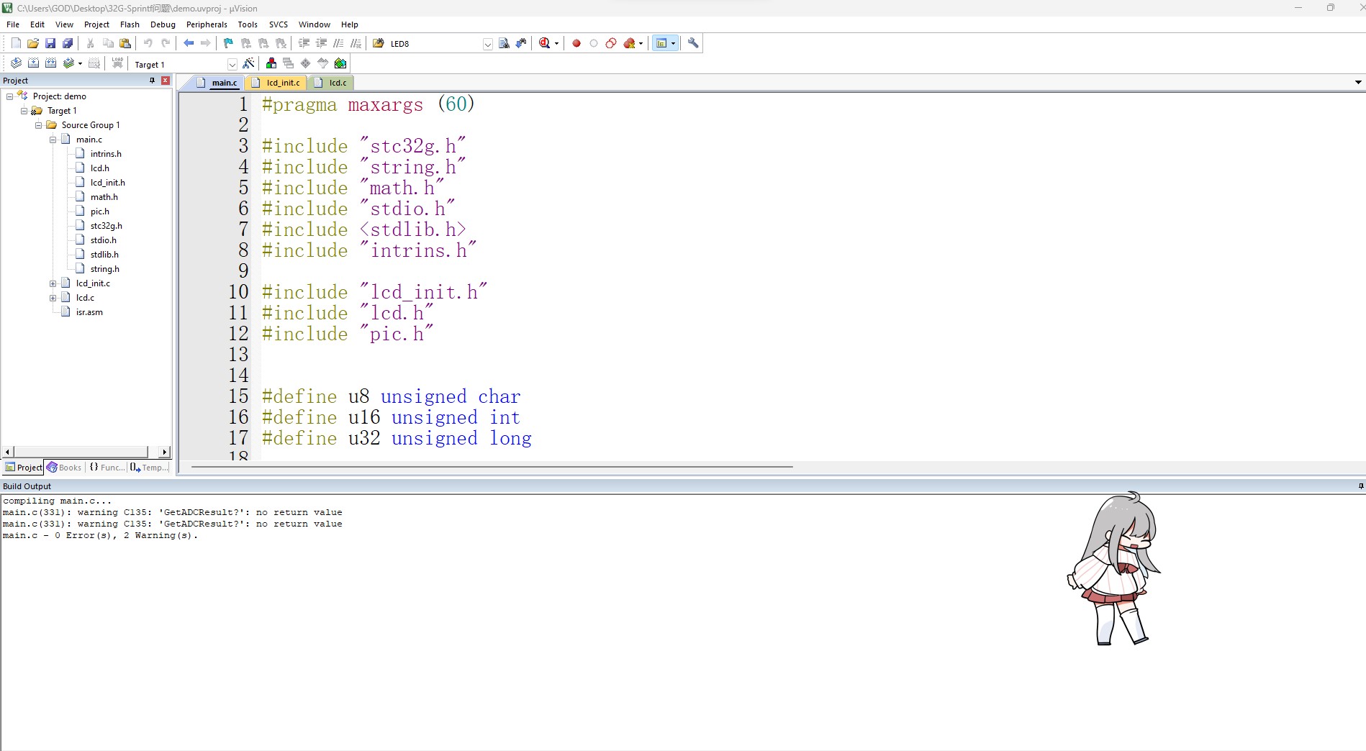Redo last edit
This screenshot has width=1366, height=751.
(x=166, y=43)
